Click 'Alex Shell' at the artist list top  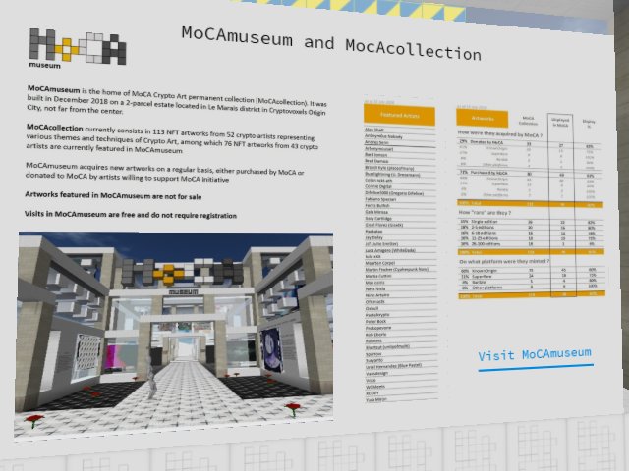pyautogui.click(x=374, y=130)
